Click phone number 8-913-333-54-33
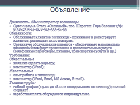140x105 pixels. 54,30
